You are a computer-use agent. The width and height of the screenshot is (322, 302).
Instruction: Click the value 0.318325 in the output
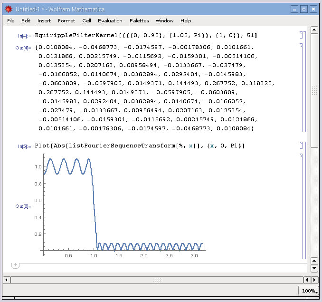pos(256,83)
